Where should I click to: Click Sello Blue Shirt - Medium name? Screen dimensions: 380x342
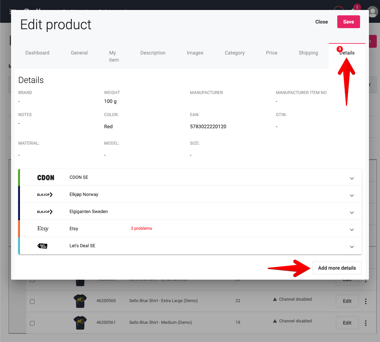(160, 322)
